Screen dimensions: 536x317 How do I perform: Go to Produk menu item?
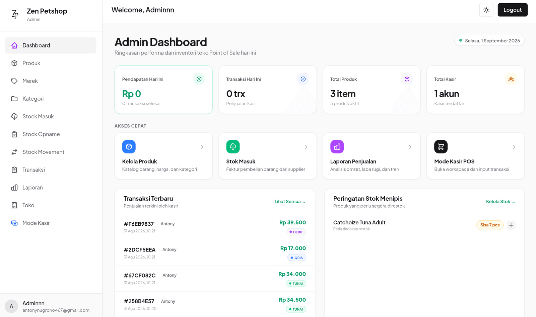click(x=51, y=63)
